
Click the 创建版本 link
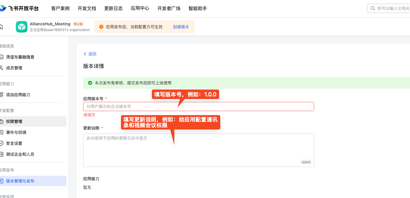pyautogui.click(x=181, y=27)
